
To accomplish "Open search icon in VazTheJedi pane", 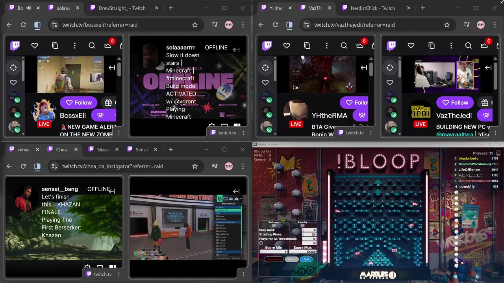I will click(469, 46).
